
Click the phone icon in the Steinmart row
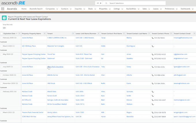point(153,58)
